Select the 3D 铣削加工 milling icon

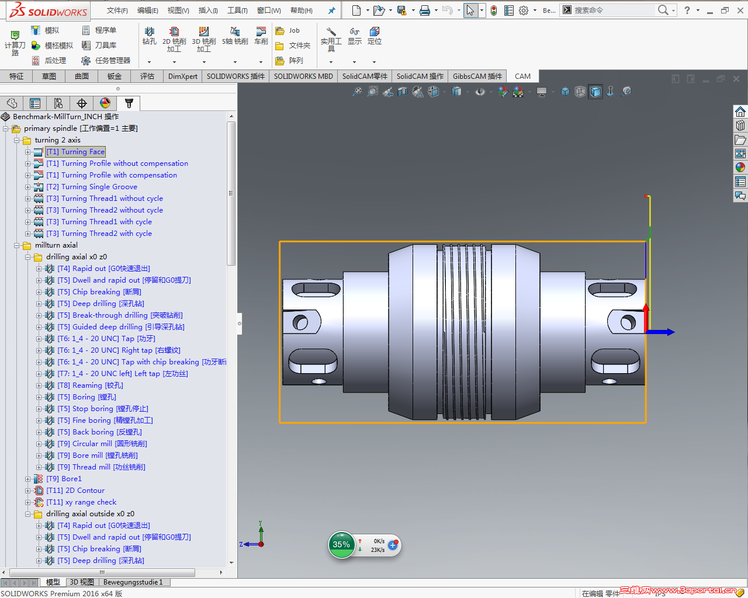pyautogui.click(x=204, y=32)
